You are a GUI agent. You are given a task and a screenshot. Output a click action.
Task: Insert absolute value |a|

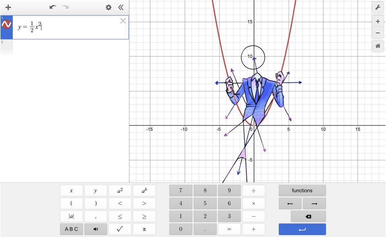(71, 216)
